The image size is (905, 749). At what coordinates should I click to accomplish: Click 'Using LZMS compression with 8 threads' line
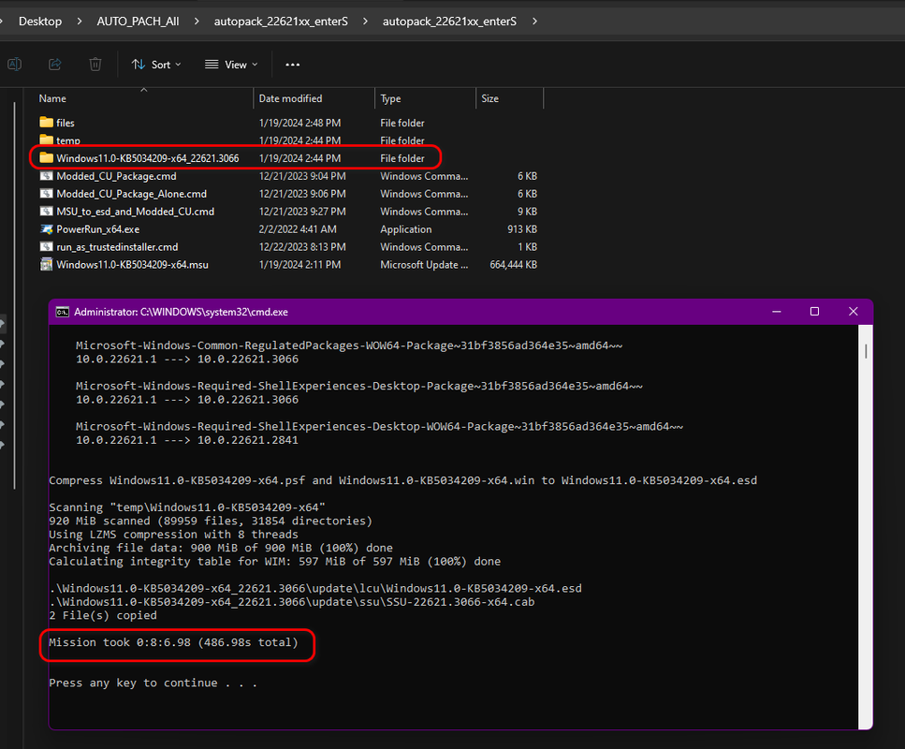173,535
